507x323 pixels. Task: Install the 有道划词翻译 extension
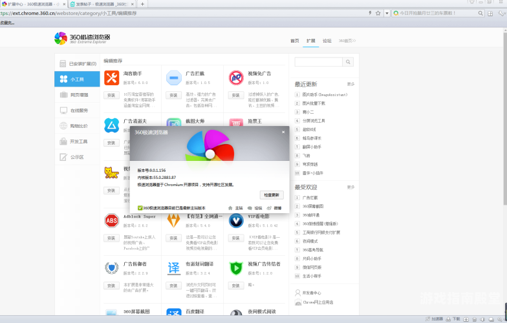point(173,286)
